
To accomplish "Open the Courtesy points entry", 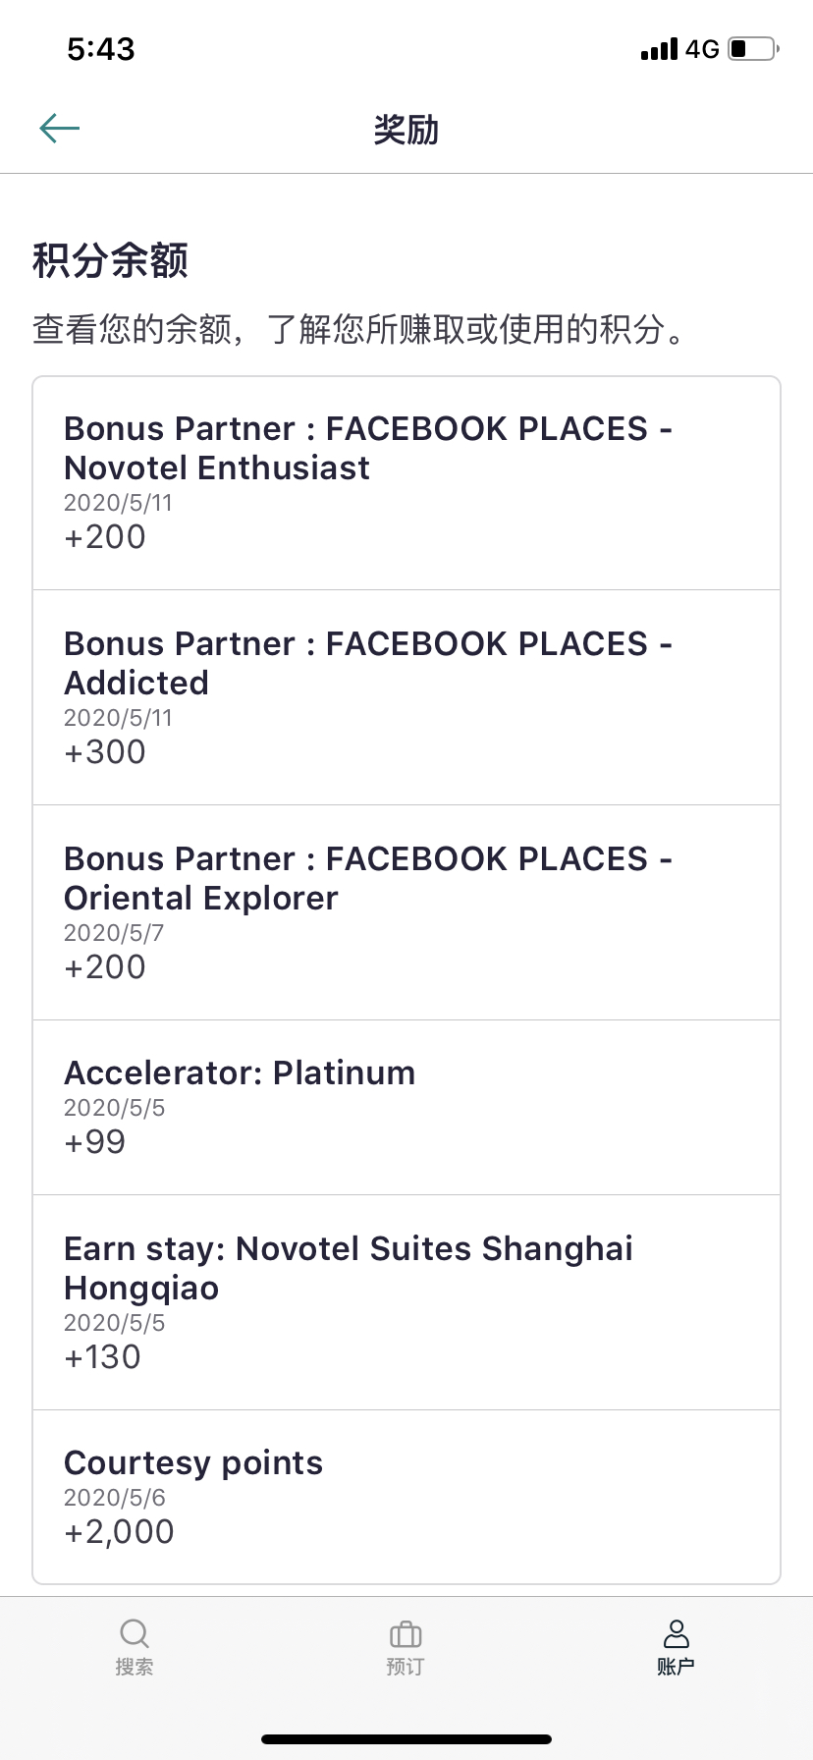I will point(406,1497).
